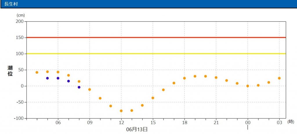Select the orange point at 14 hours
This screenshot has height=134, width=297.
(142, 105)
